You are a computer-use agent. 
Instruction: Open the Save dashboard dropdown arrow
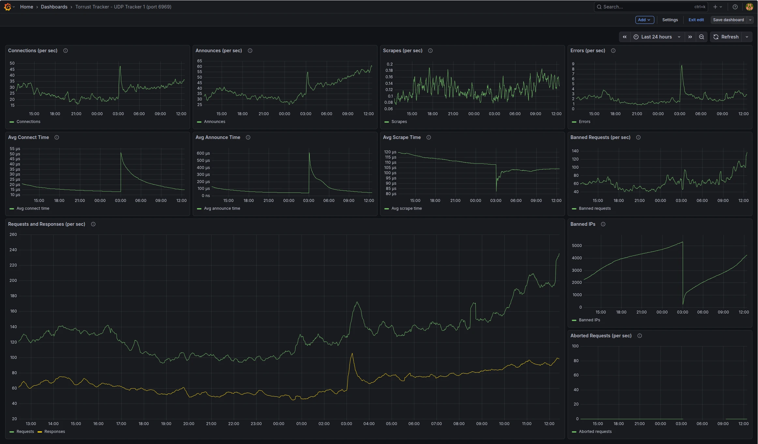(751, 20)
